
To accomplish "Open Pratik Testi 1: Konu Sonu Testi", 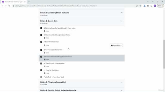I will pos(54,77).
